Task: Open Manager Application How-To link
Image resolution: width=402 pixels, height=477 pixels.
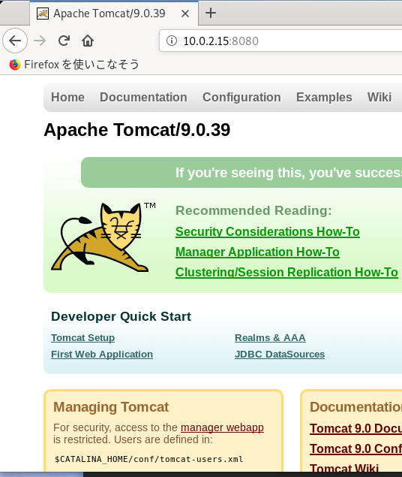Action: tap(257, 252)
